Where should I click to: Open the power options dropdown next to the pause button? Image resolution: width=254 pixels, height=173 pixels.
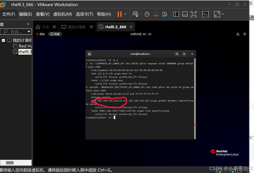coord(125,14)
